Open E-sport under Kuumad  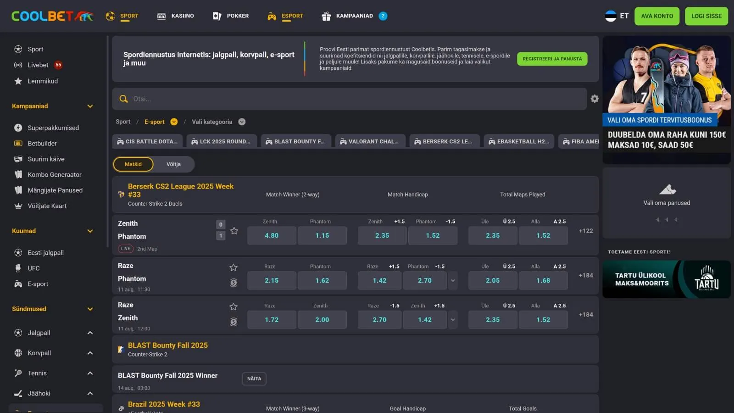[31, 284]
